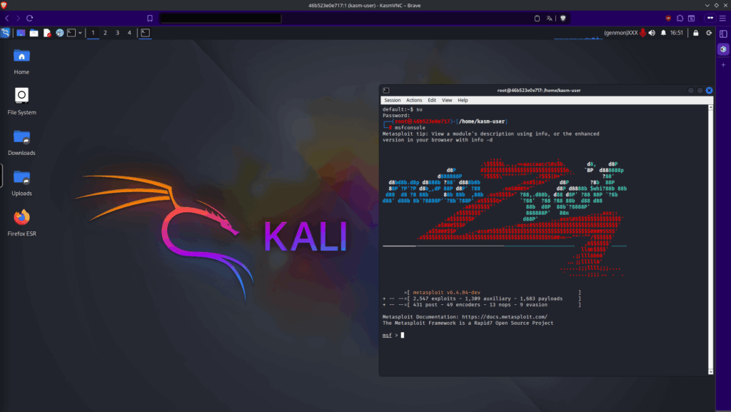Launch Firefox ESR from the desktop
The image size is (731, 412).
click(x=21, y=218)
